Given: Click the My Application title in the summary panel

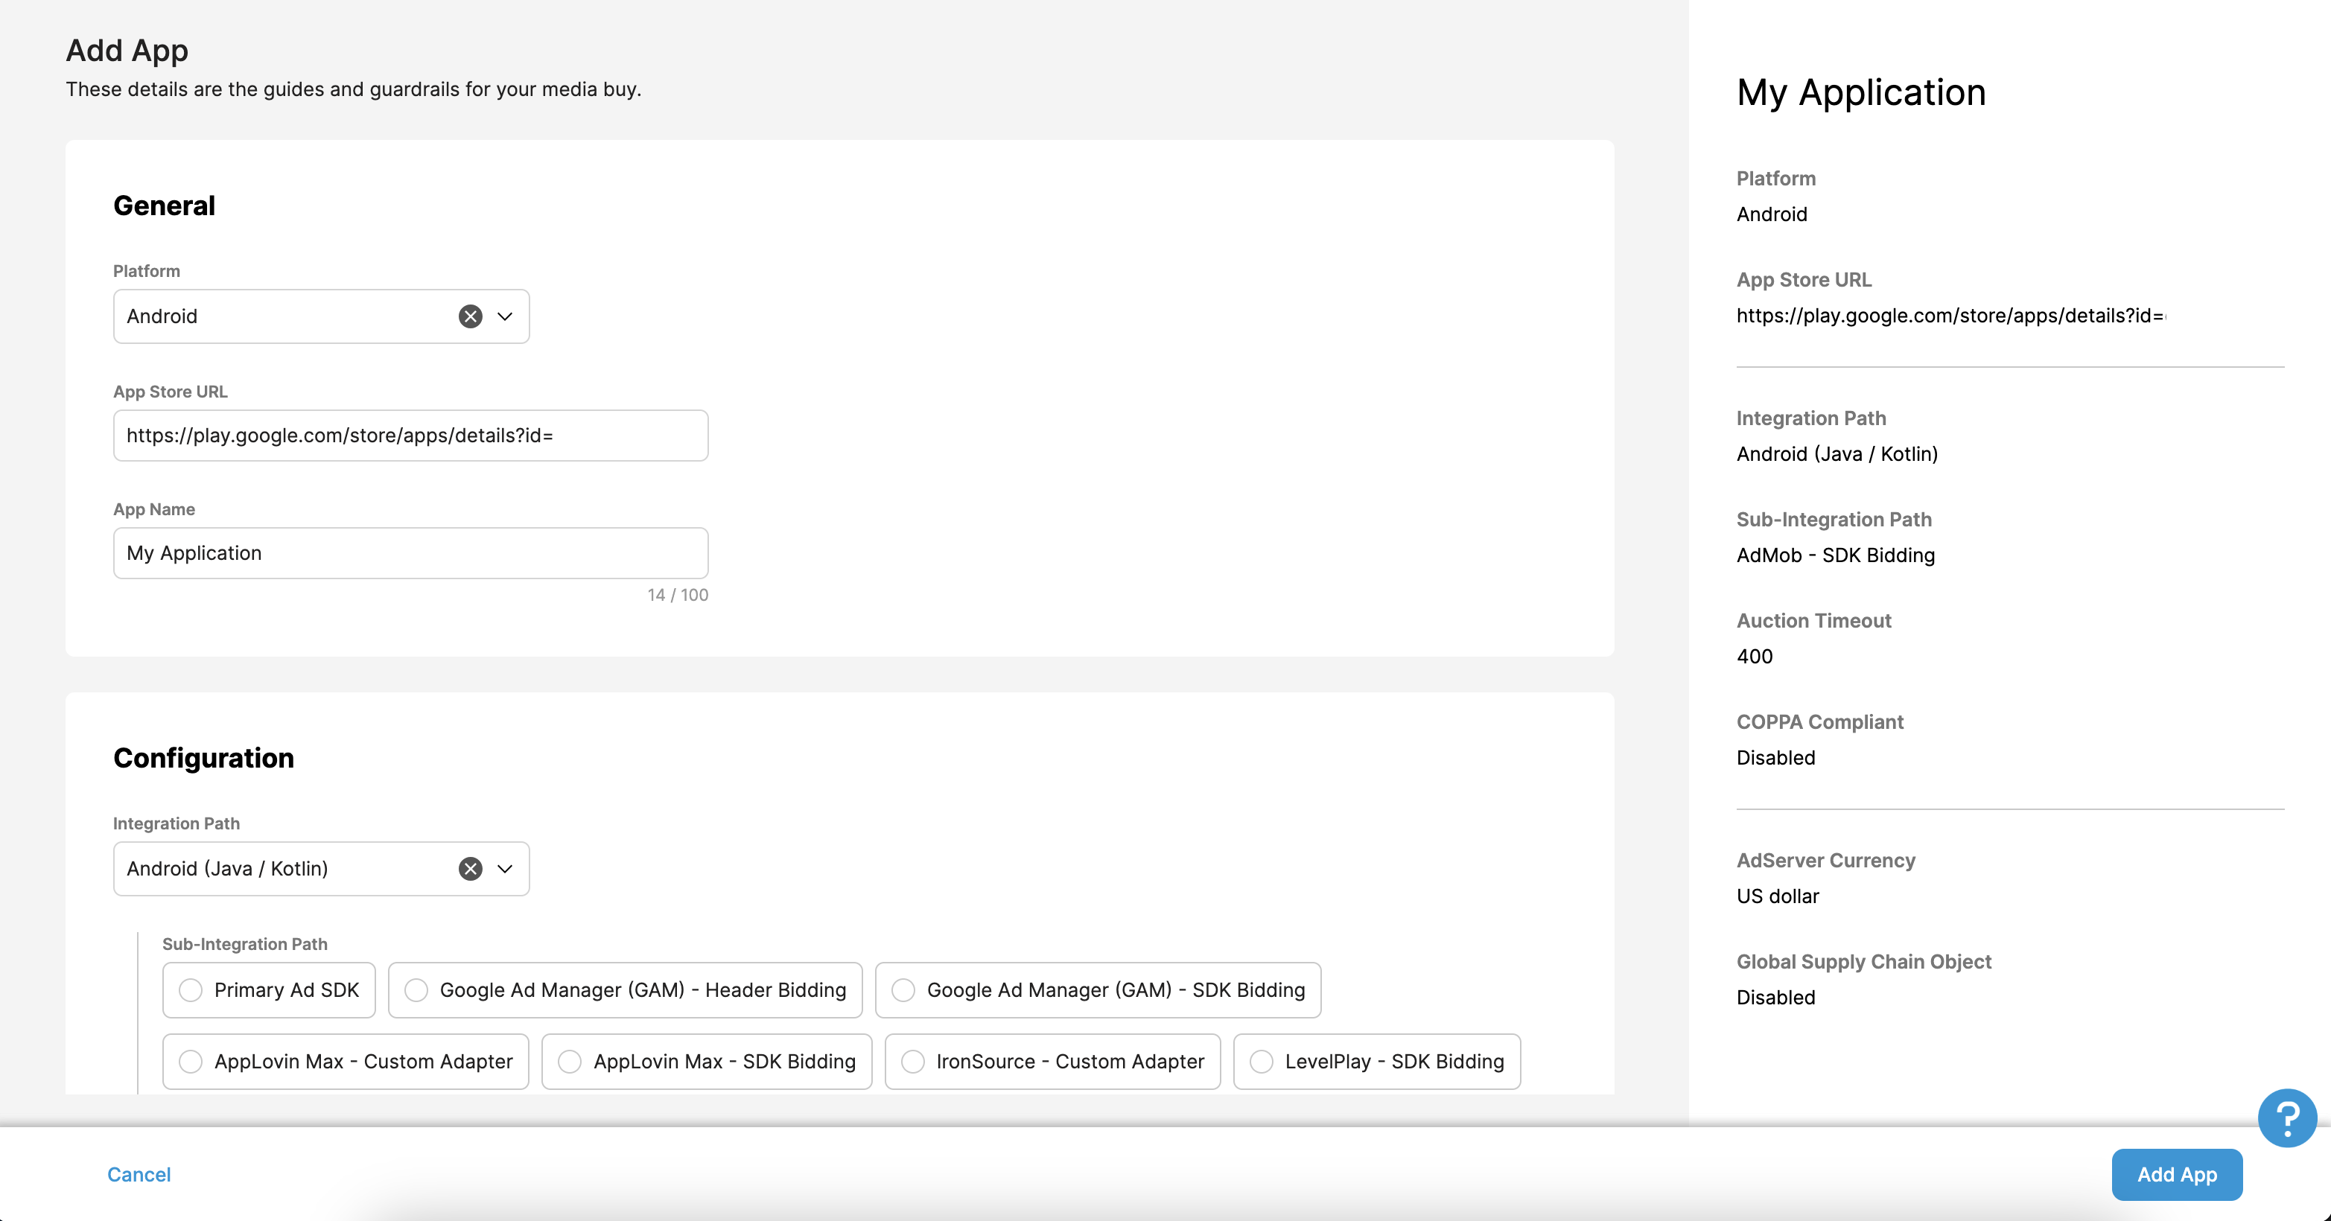Looking at the screenshot, I should point(1860,92).
